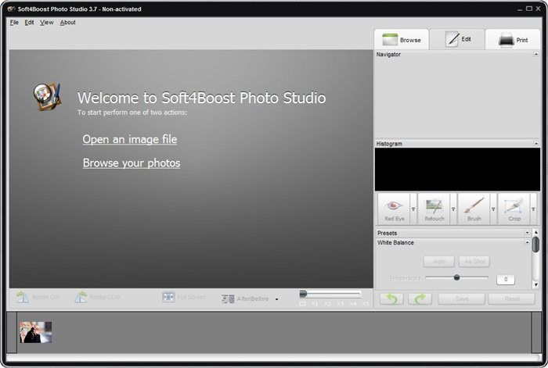The image size is (548, 368).
Task: Click the x4 zoom level marker
Action: pos(353,304)
